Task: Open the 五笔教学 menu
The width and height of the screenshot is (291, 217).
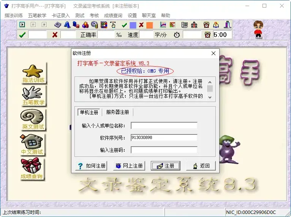Action: (37, 16)
